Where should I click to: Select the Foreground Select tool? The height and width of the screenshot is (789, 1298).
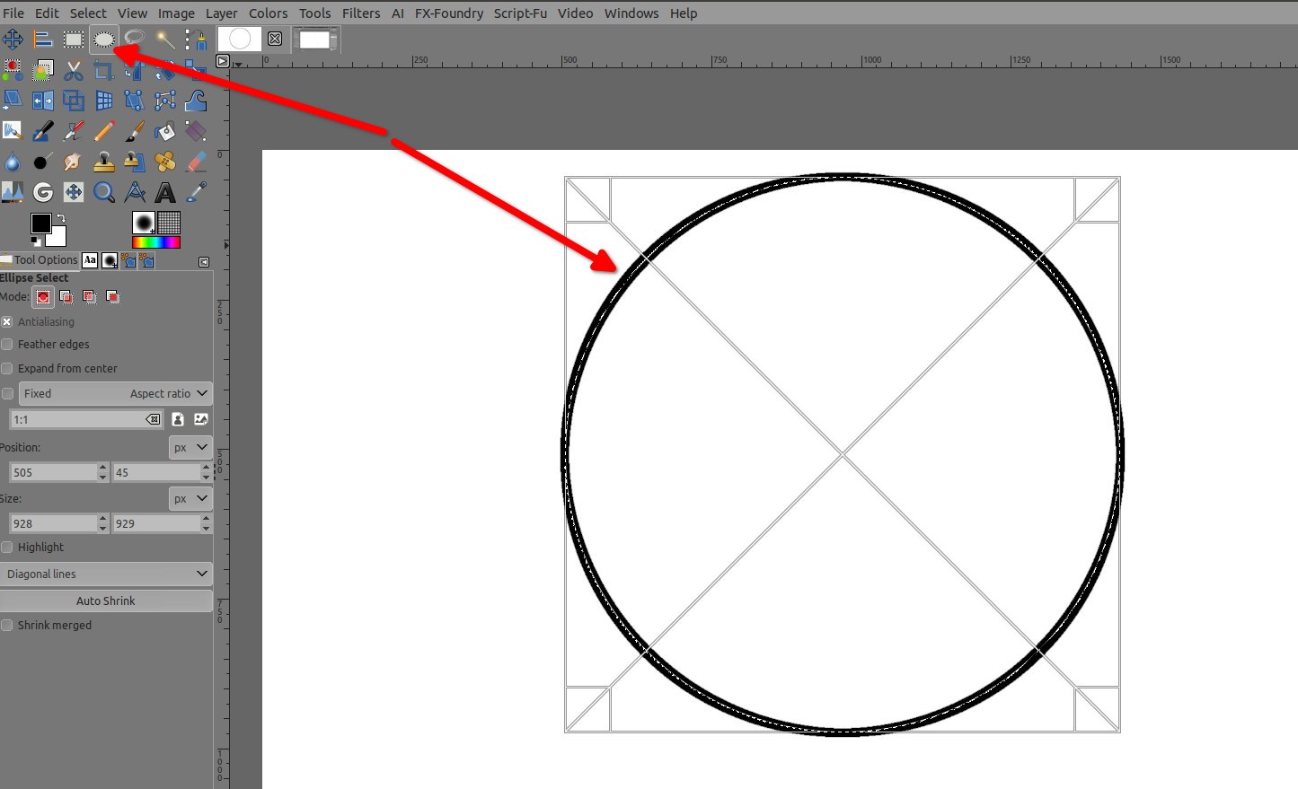(x=43, y=69)
